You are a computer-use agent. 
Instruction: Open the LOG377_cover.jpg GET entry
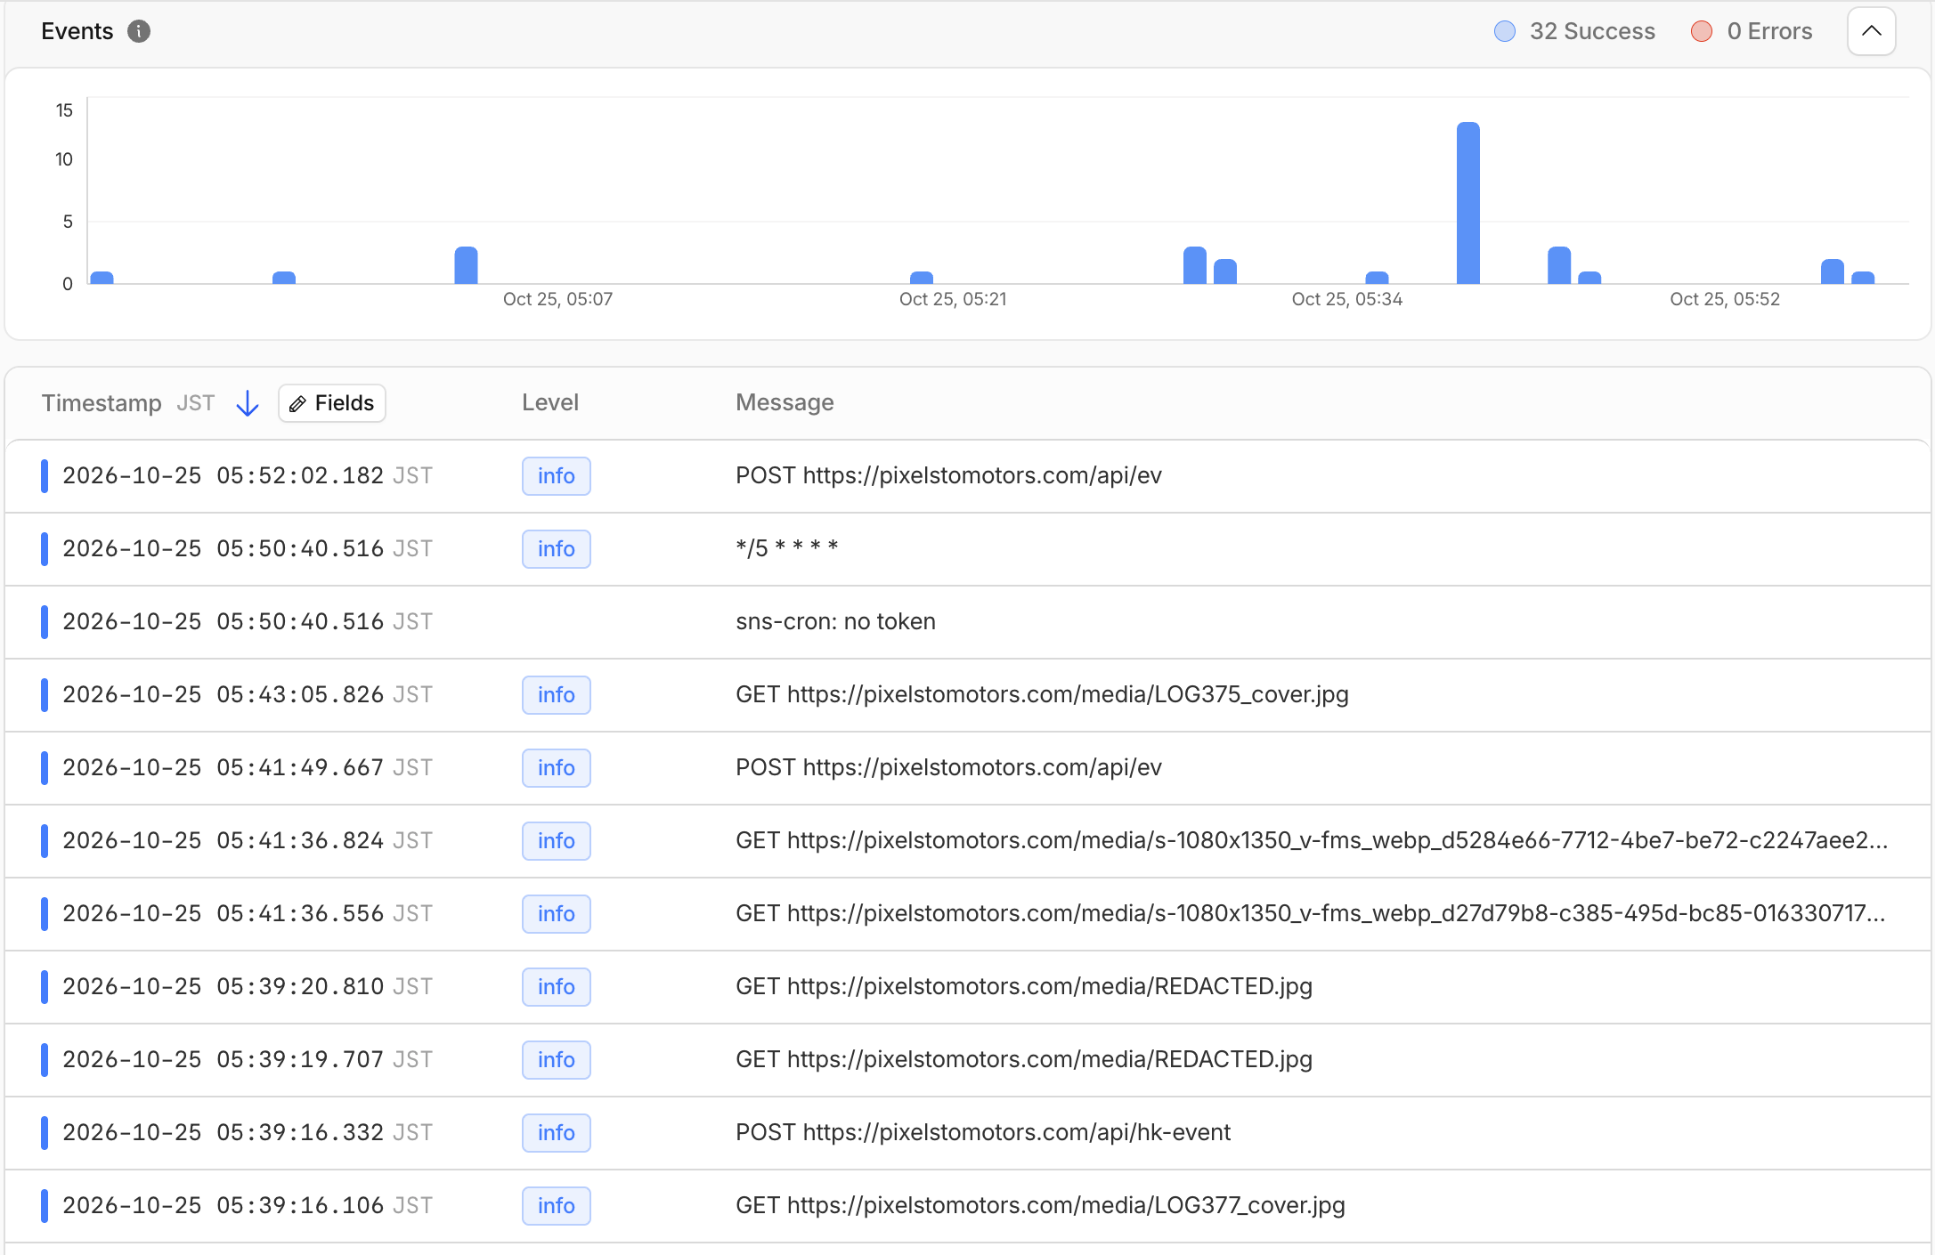[1040, 1205]
